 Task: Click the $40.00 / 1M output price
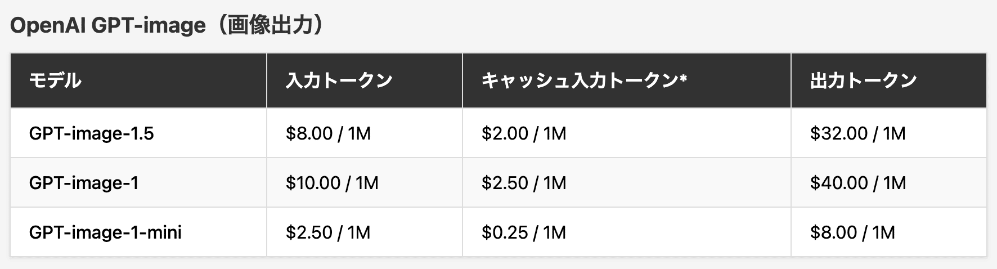[857, 183]
